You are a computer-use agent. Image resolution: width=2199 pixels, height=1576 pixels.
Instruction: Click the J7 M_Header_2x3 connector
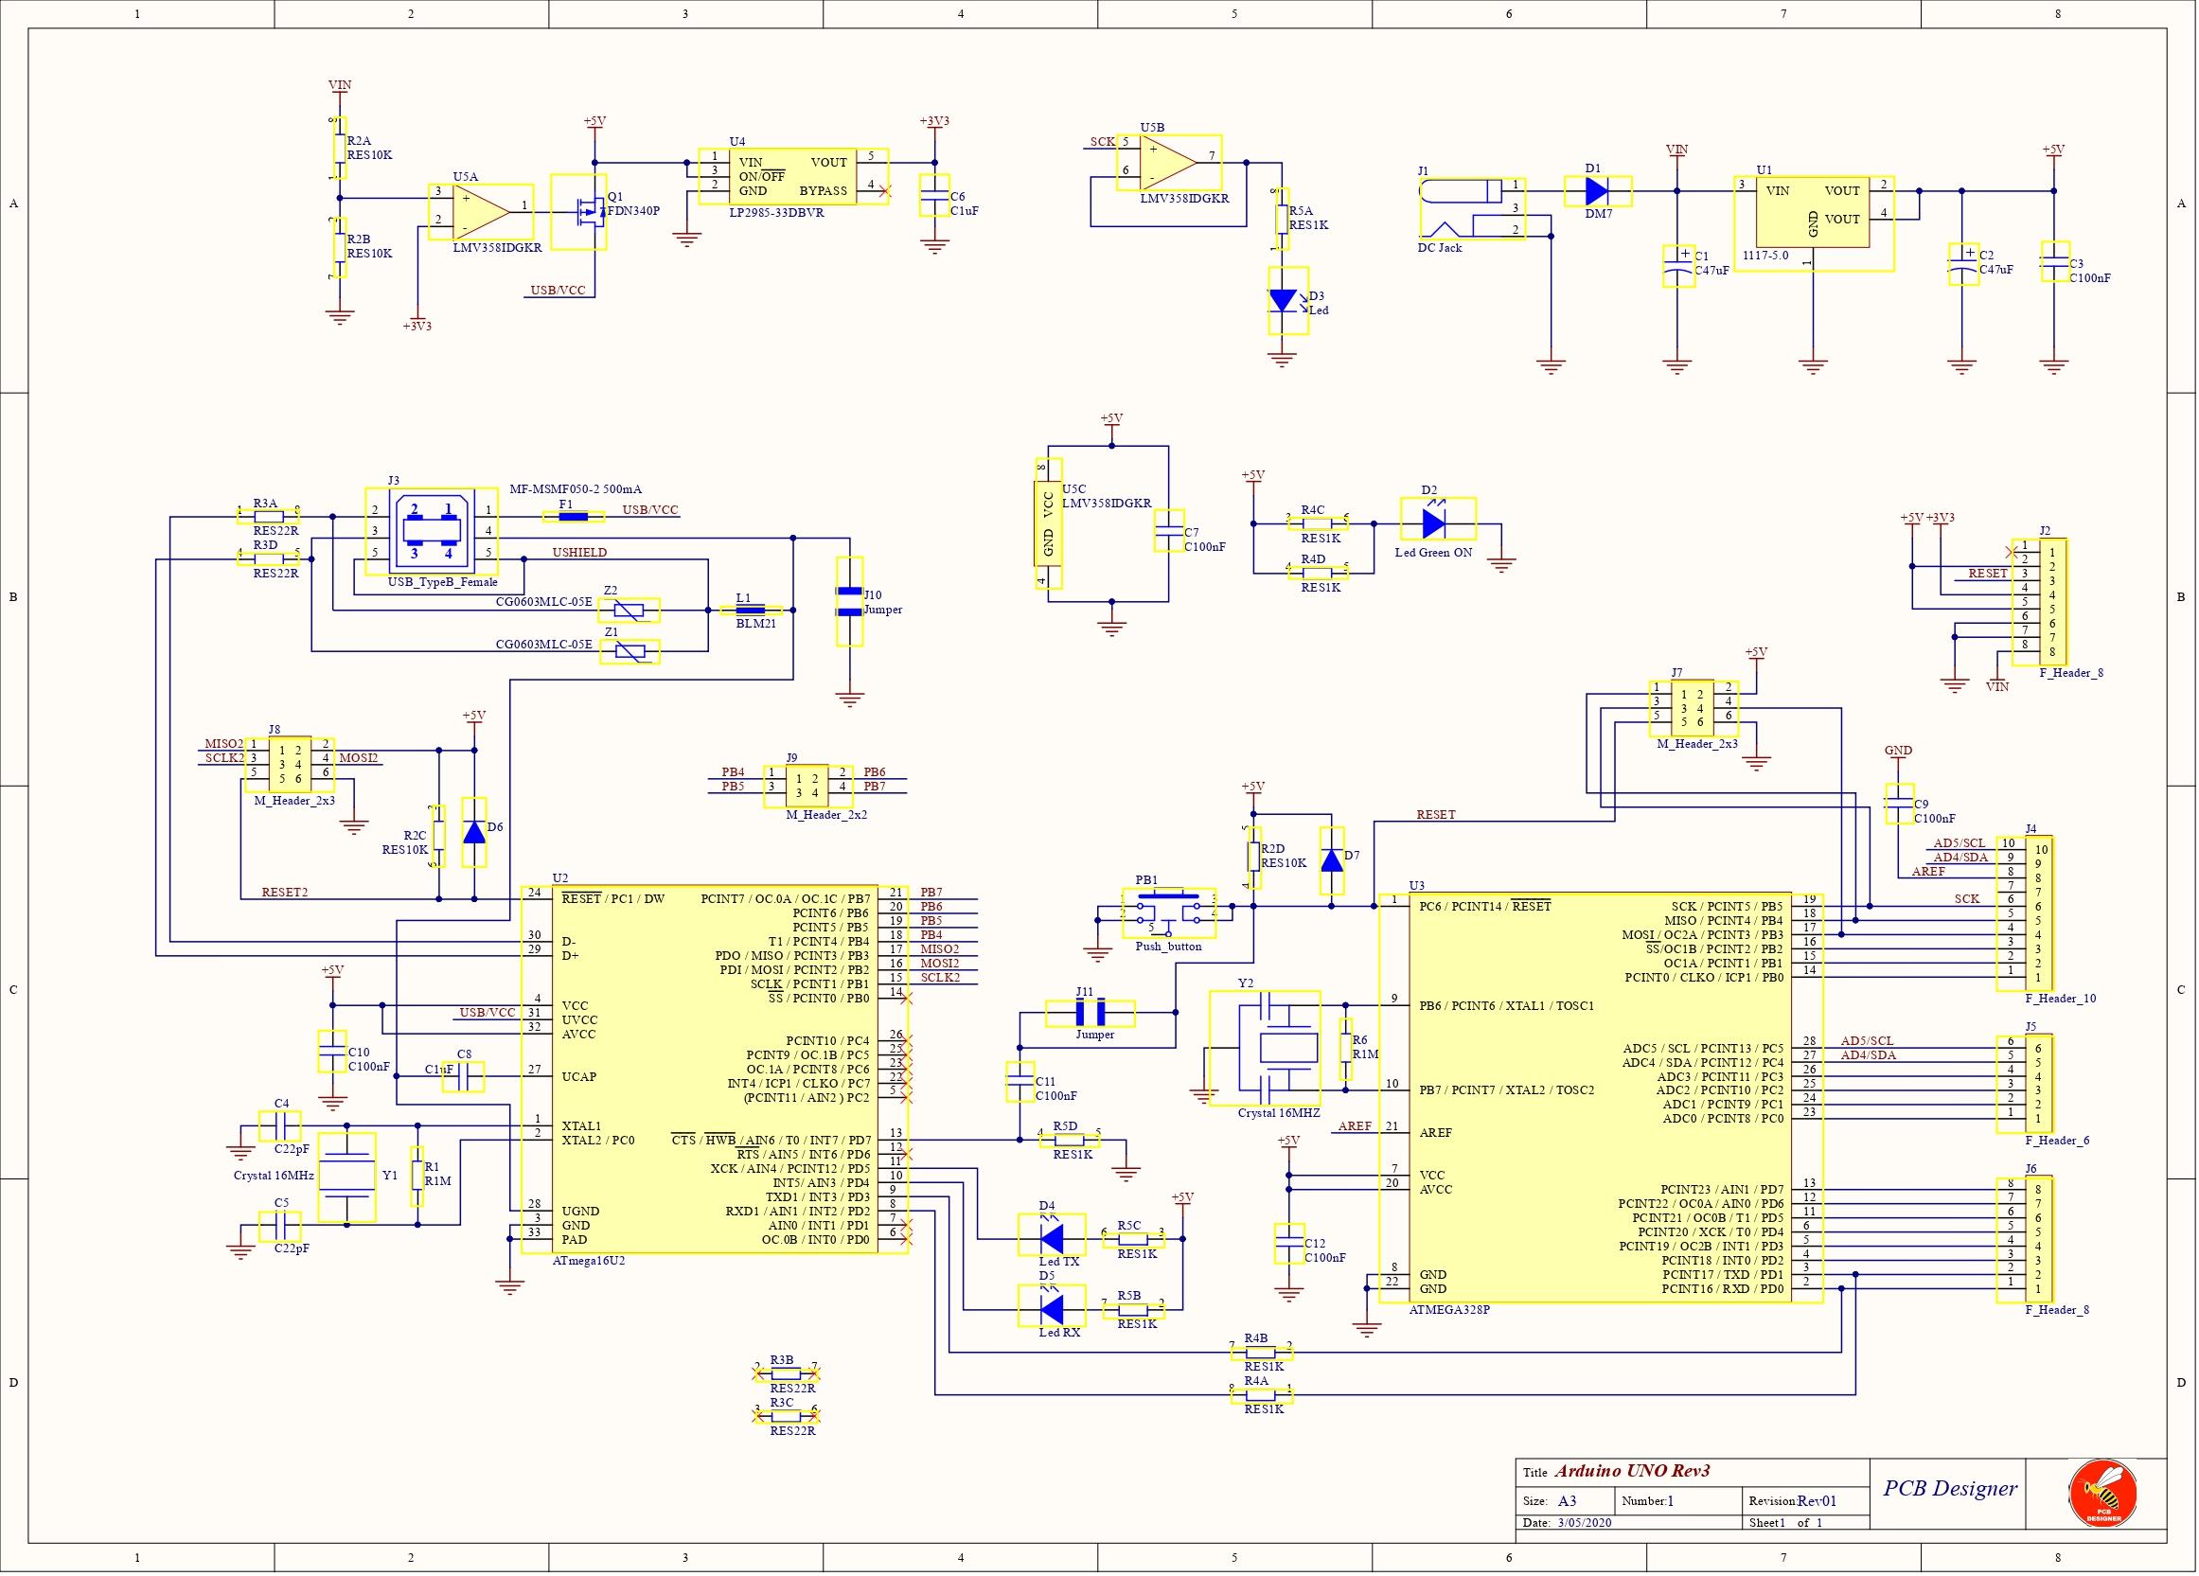point(1693,708)
